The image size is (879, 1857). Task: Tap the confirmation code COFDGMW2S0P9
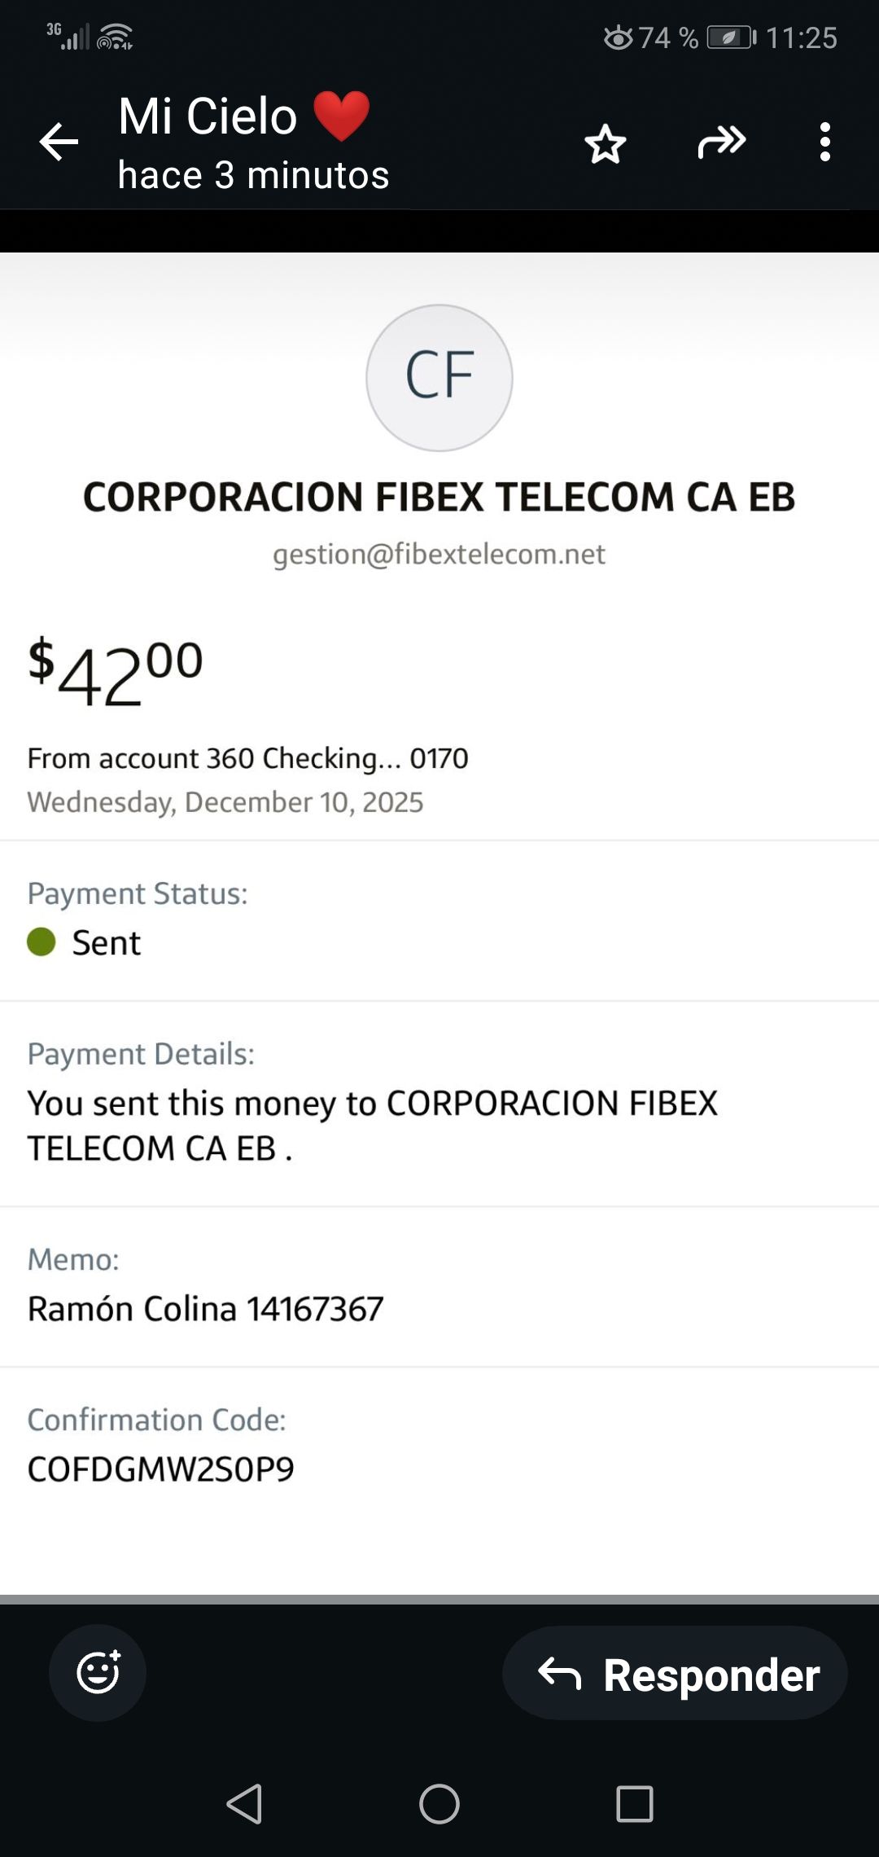(161, 1469)
